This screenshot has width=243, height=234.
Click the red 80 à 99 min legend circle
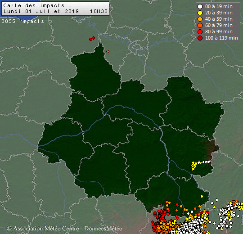click(x=200, y=31)
